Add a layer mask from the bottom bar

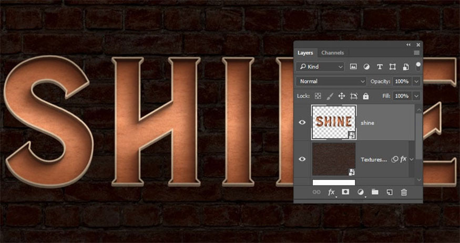(x=345, y=193)
